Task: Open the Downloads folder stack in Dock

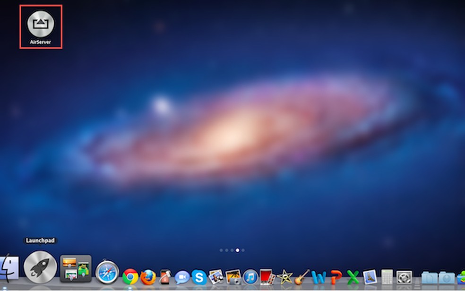Action: [x=447, y=278]
